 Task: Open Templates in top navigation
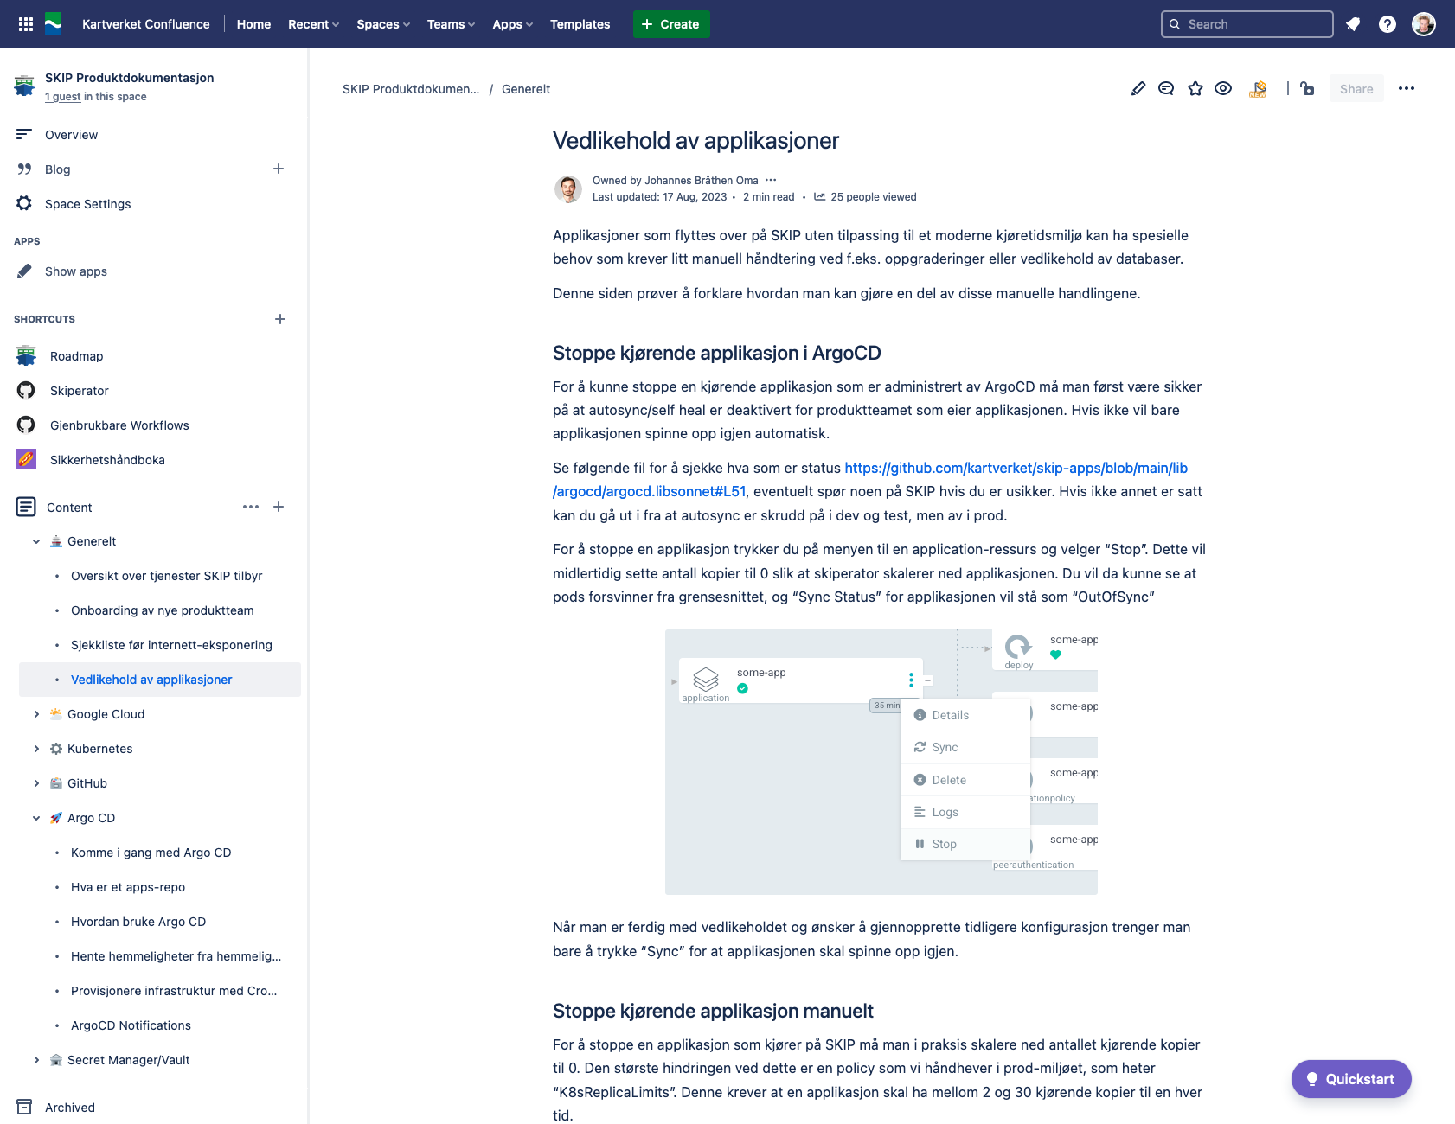click(580, 24)
